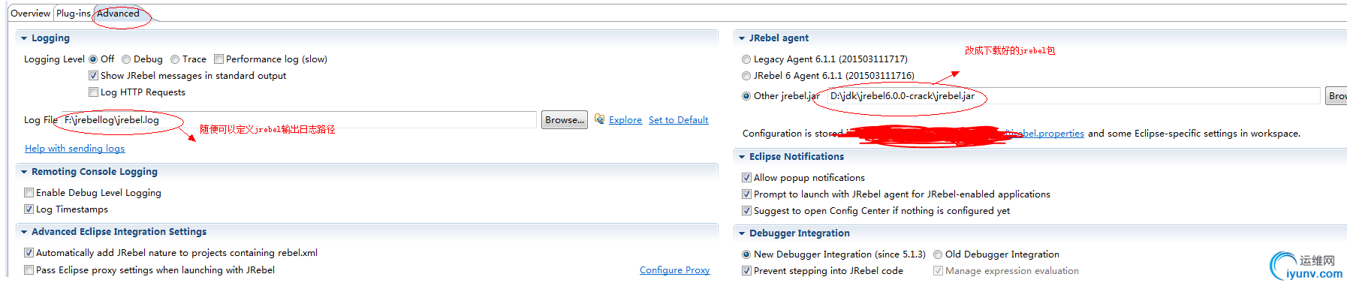
Task: Collapse Remoting Console Logging section
Action: click(25, 172)
